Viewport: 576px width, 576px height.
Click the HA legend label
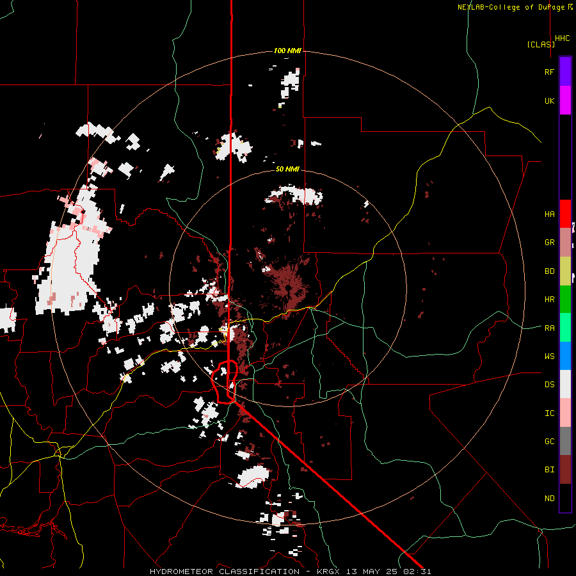click(549, 214)
